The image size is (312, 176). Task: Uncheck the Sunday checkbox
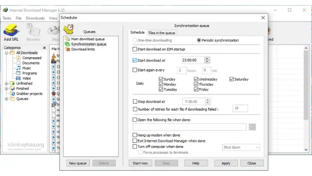pyautogui.click(x=161, y=79)
